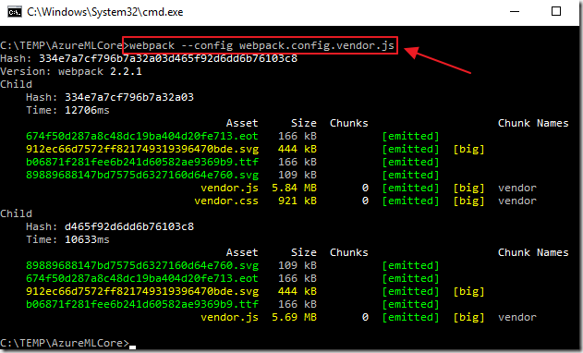Click the 921 kB size value
The height and width of the screenshot is (353, 583).
coord(298,201)
